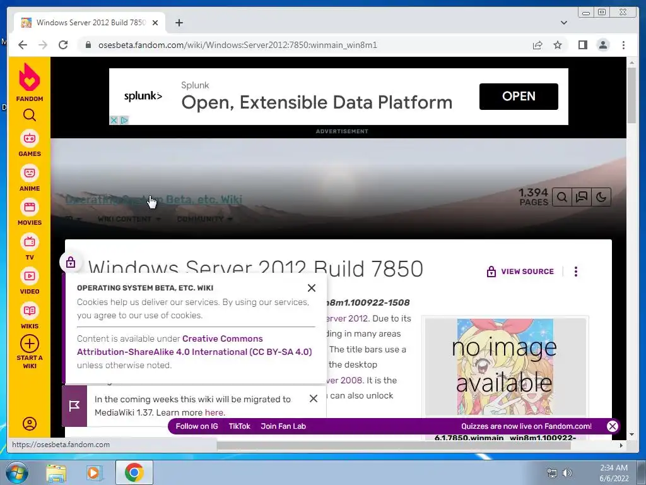This screenshot has width=646, height=485.
Task: Open the Fandom home logo
Action: point(29,82)
